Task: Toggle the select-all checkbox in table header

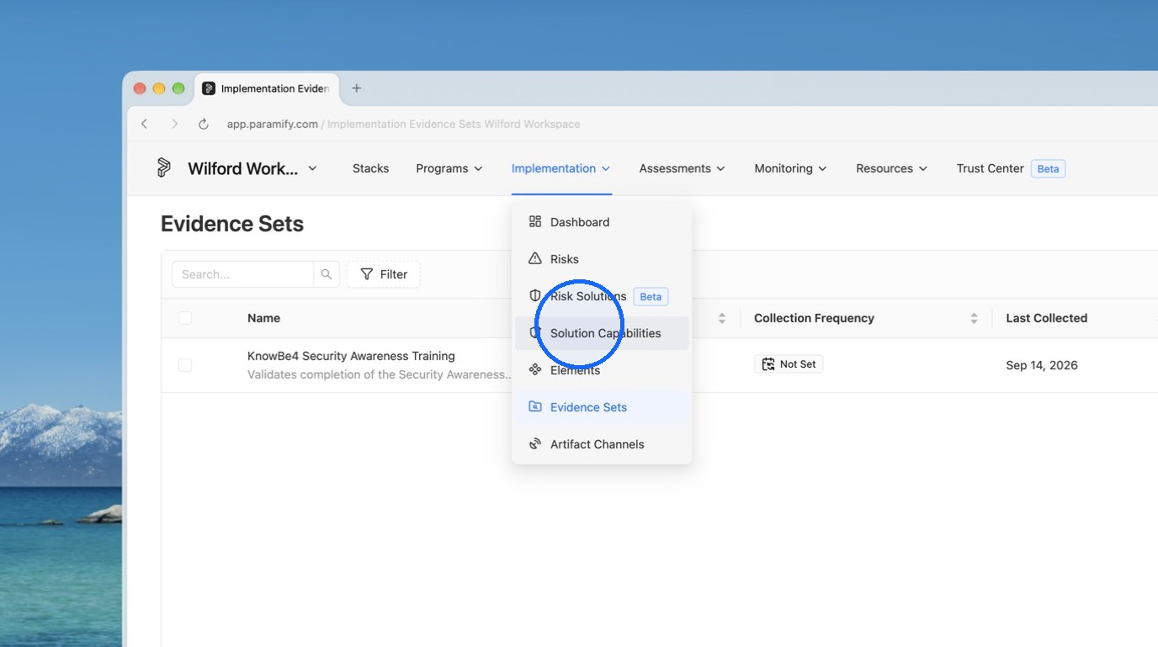Action: point(185,318)
